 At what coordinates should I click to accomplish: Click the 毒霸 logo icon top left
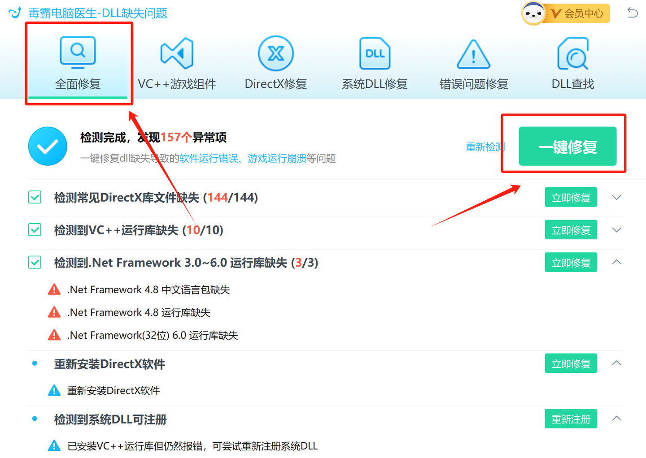pos(15,13)
